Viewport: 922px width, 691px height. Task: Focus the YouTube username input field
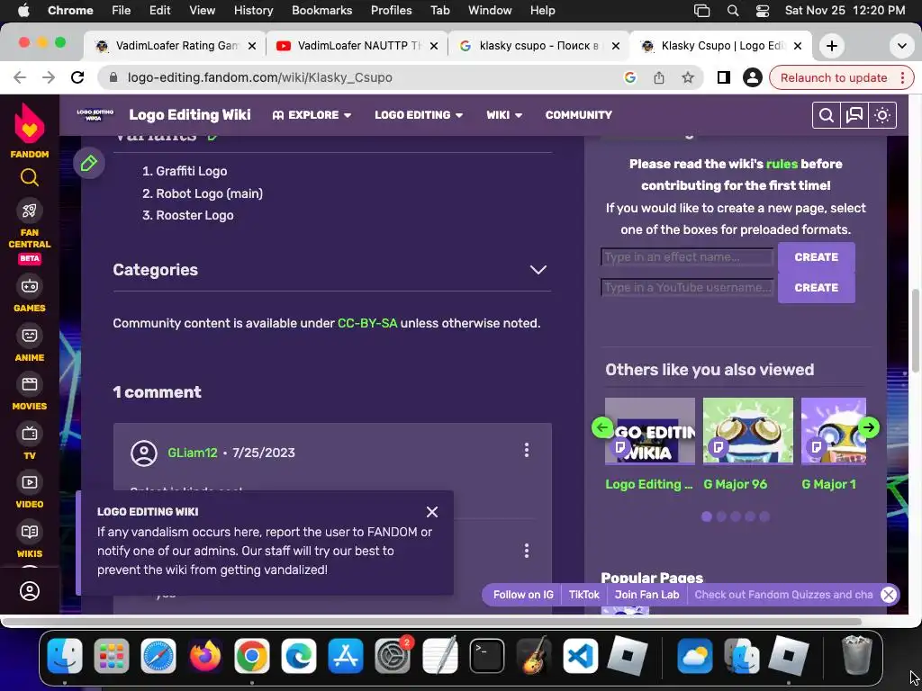point(687,287)
